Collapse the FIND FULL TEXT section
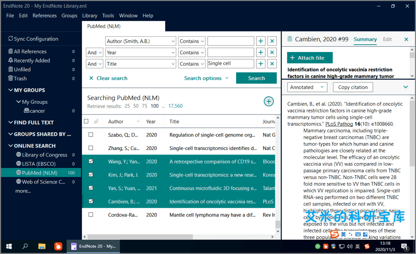Viewport: 416px width, 254px height. coord(11,122)
